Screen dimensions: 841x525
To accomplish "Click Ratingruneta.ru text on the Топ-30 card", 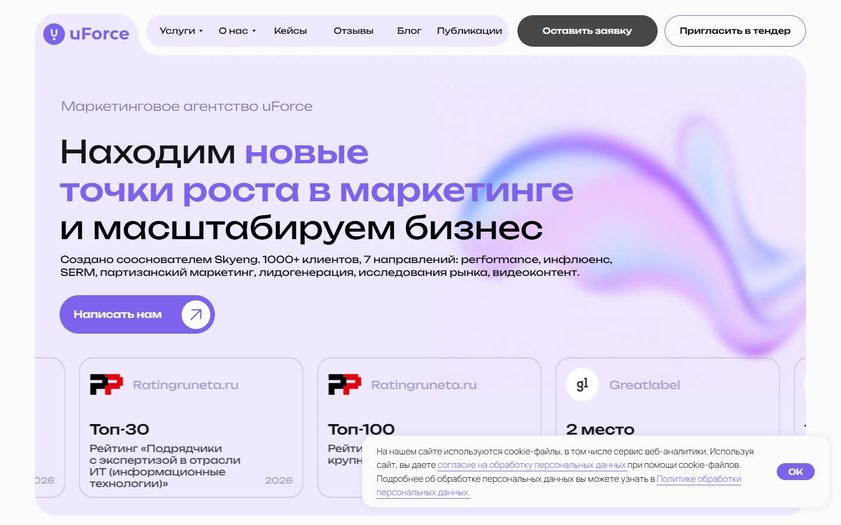I will tap(186, 385).
